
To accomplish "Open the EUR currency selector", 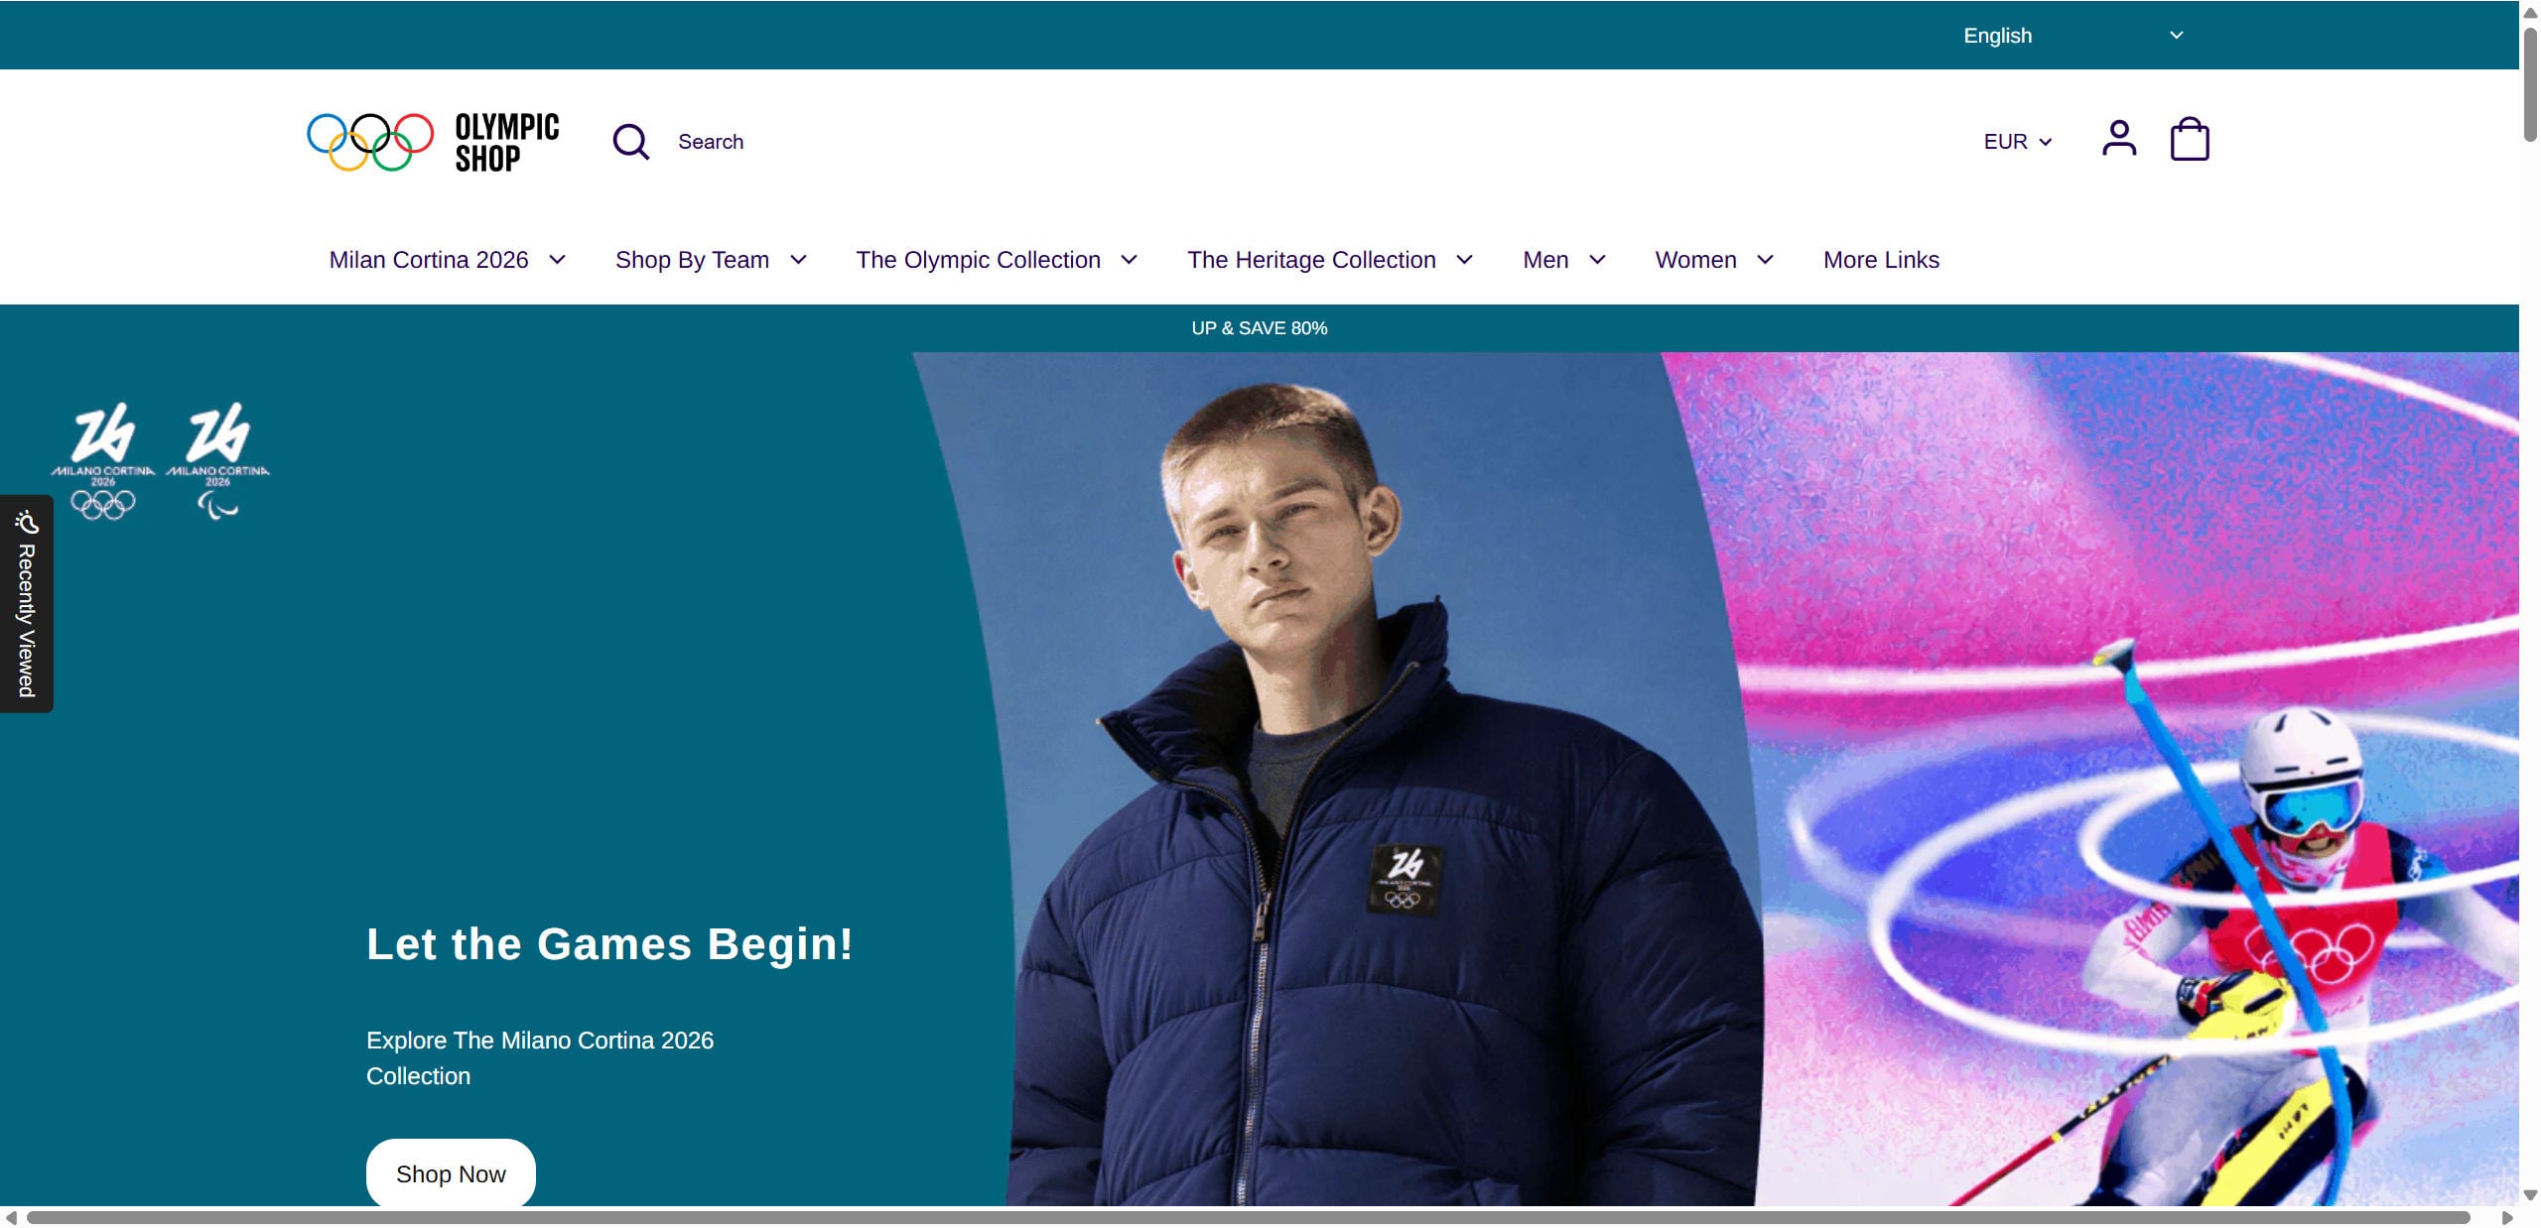I will click(x=2017, y=142).
